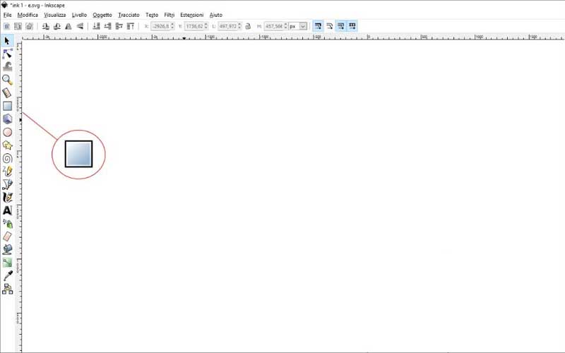Select the Selector arrow tool

7,41
